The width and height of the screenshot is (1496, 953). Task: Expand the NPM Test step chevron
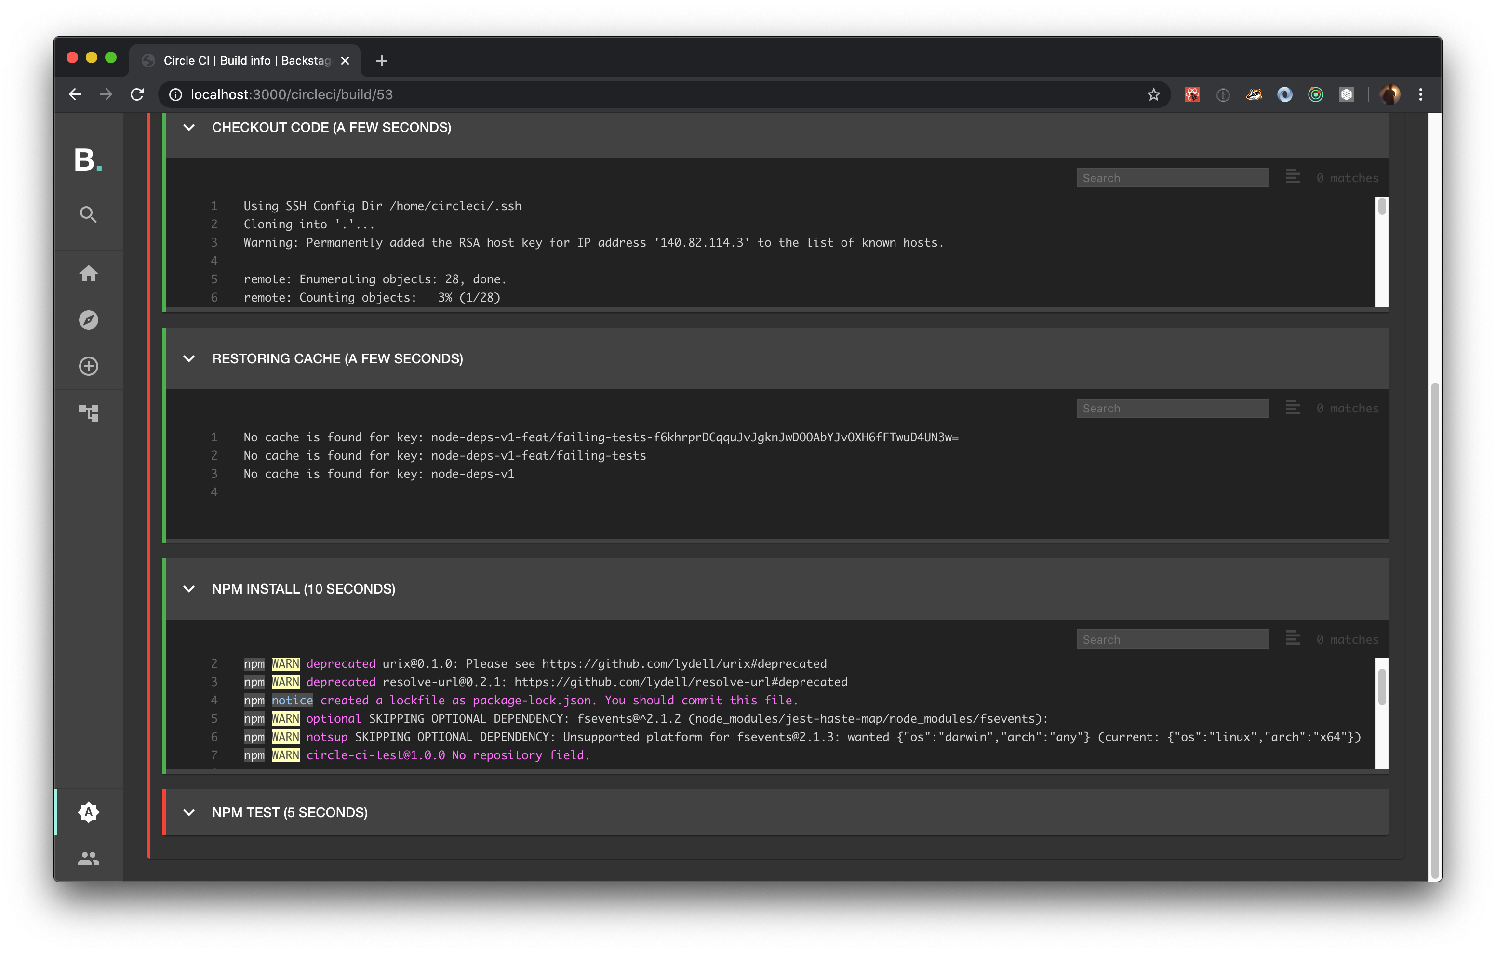click(189, 813)
